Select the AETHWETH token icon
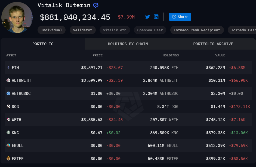256x167 pixels. tap(7, 80)
